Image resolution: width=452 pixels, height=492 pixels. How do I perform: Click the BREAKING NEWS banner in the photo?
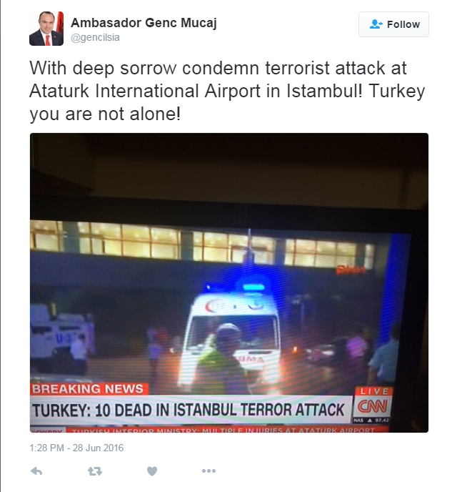click(x=89, y=389)
